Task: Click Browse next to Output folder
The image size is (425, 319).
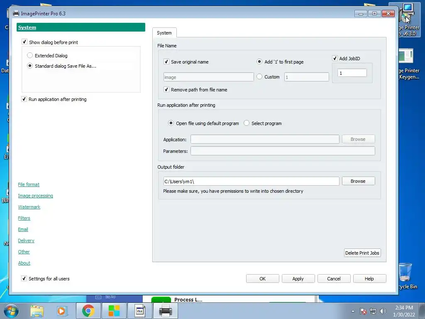Action: (x=358, y=181)
